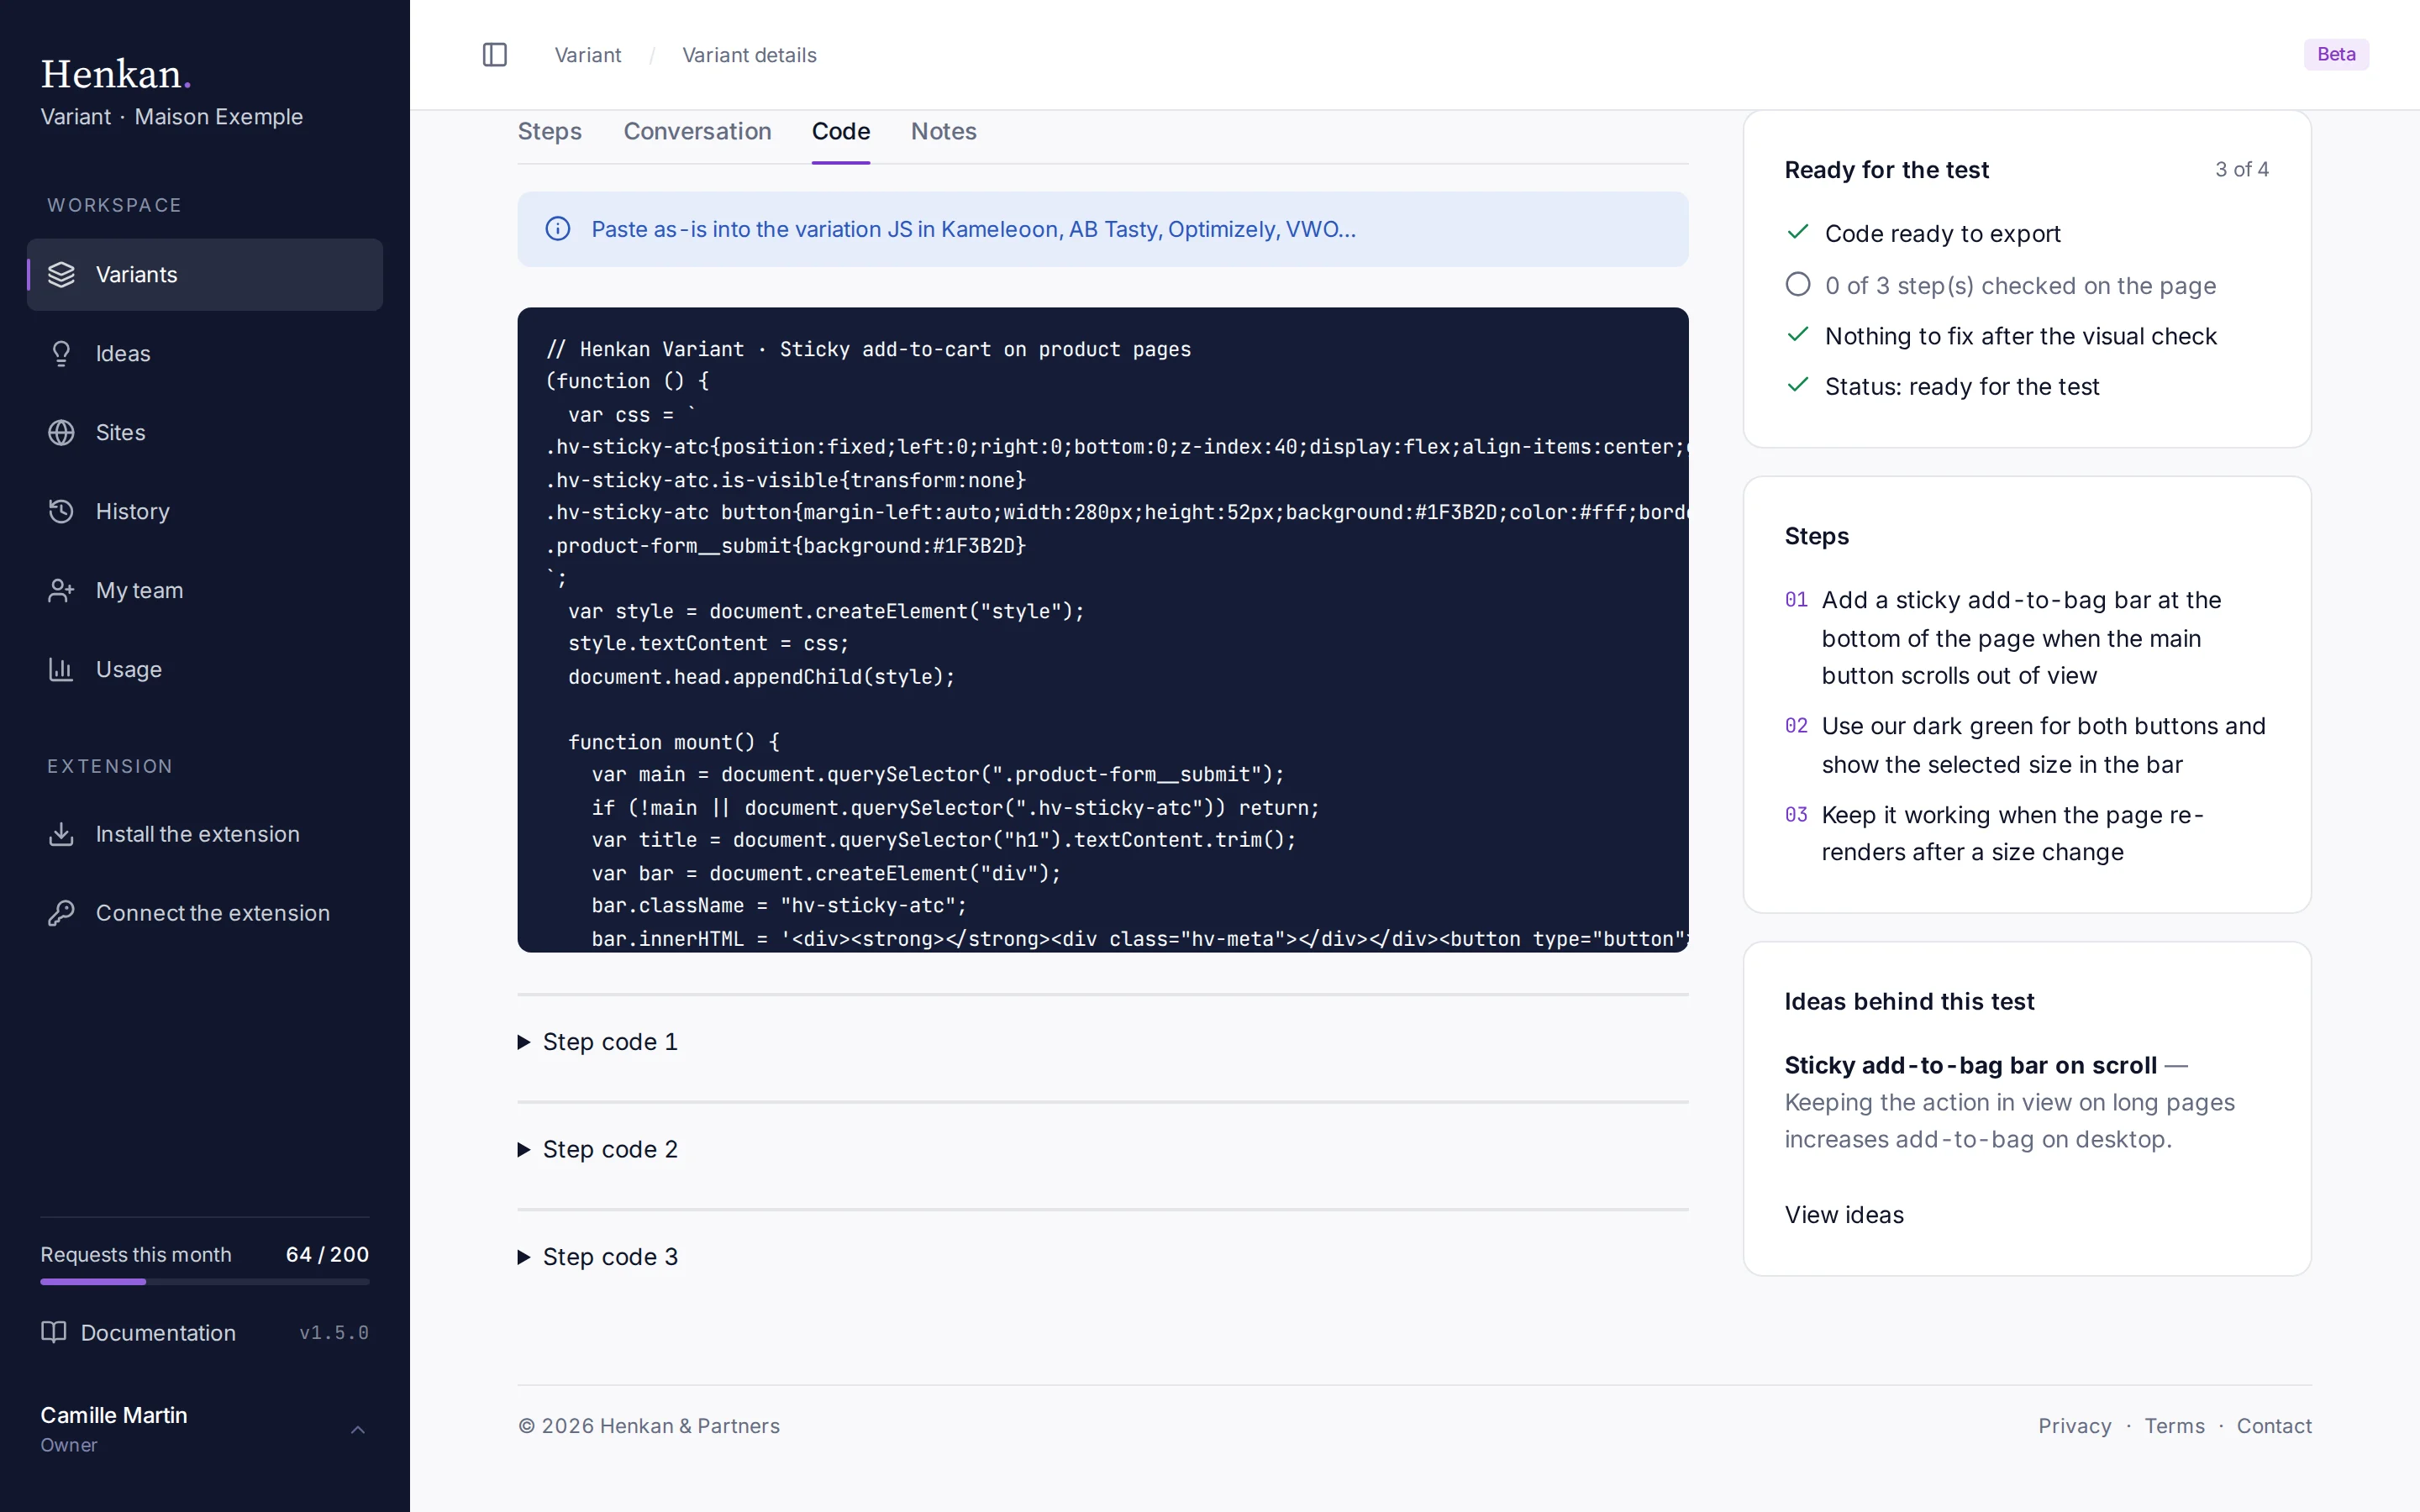Viewport: 2420px width, 1512px height.
Task: Click the Beta badge
Action: pyautogui.click(x=2337, y=54)
